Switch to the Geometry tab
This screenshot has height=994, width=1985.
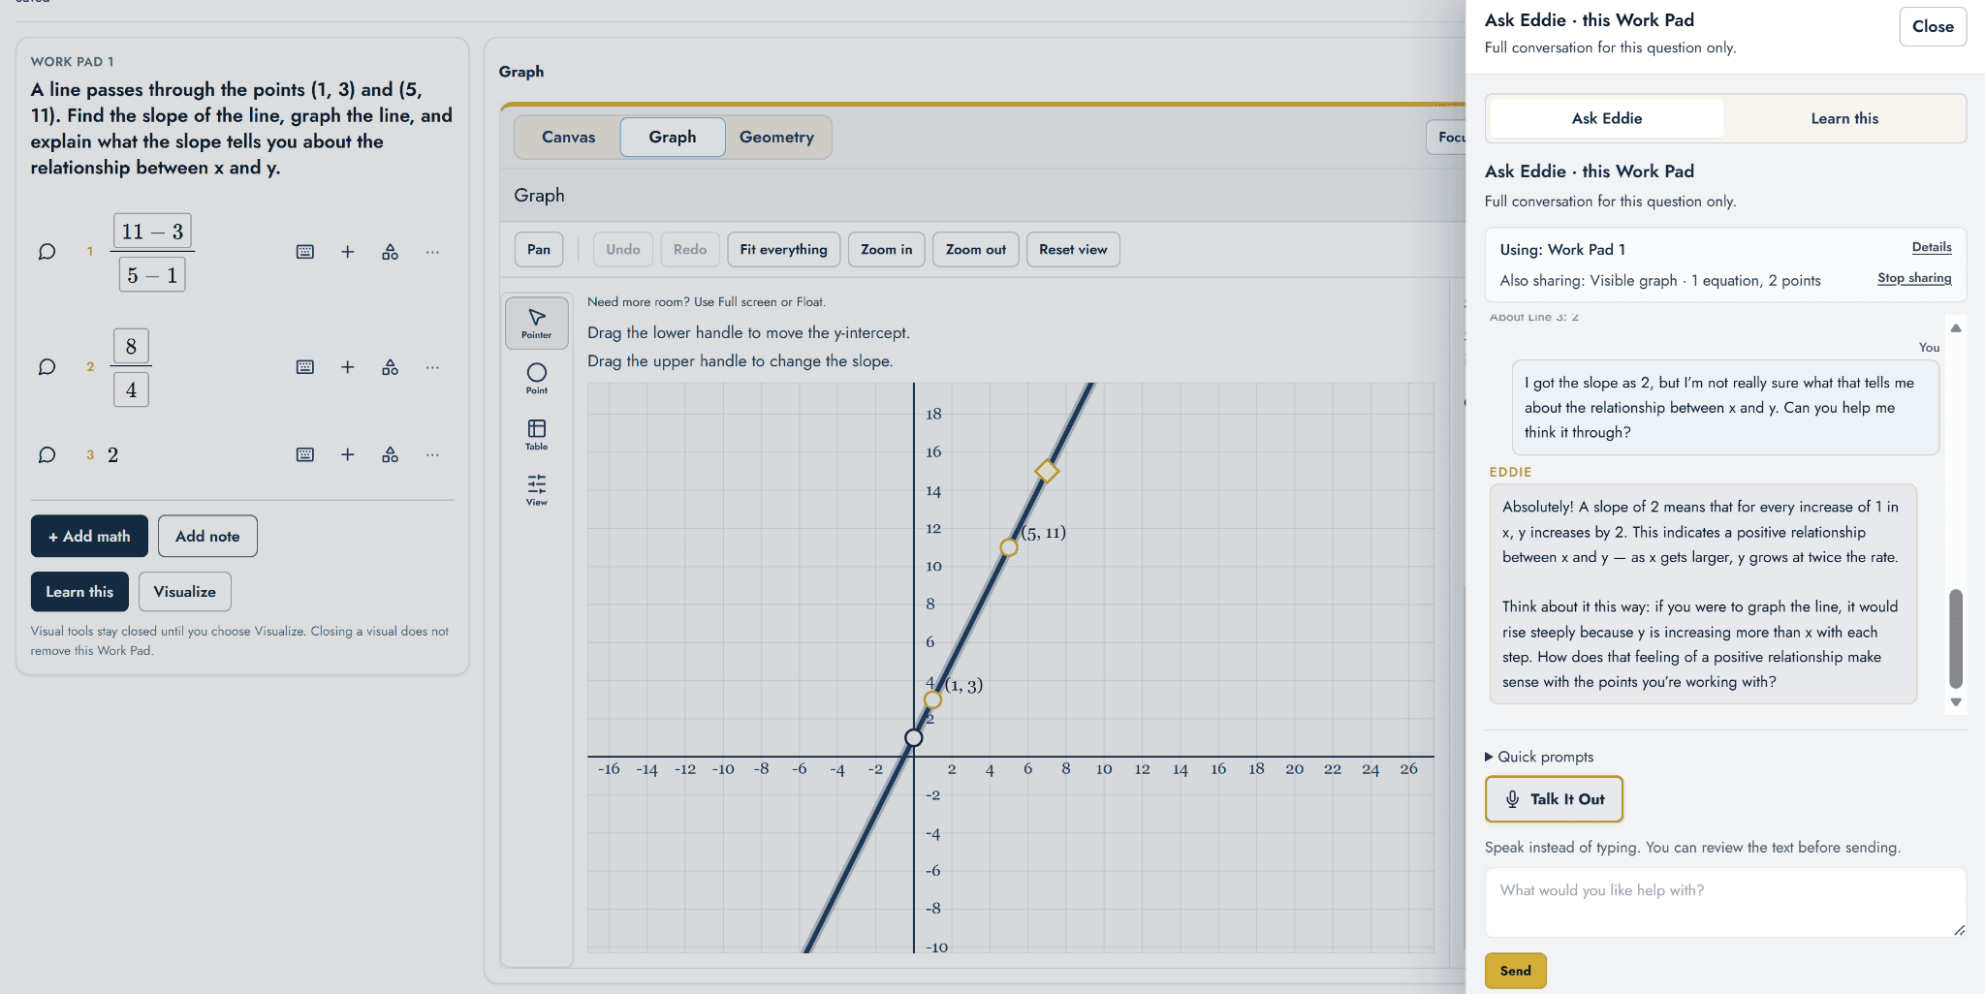(776, 137)
